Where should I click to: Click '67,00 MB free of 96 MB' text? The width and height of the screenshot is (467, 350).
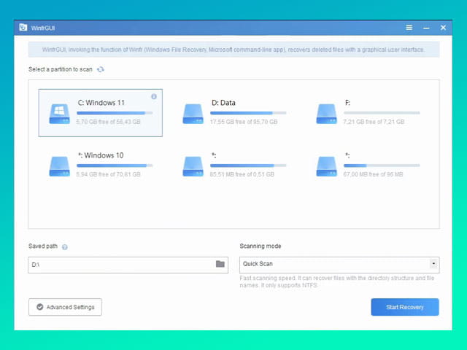coord(373,174)
